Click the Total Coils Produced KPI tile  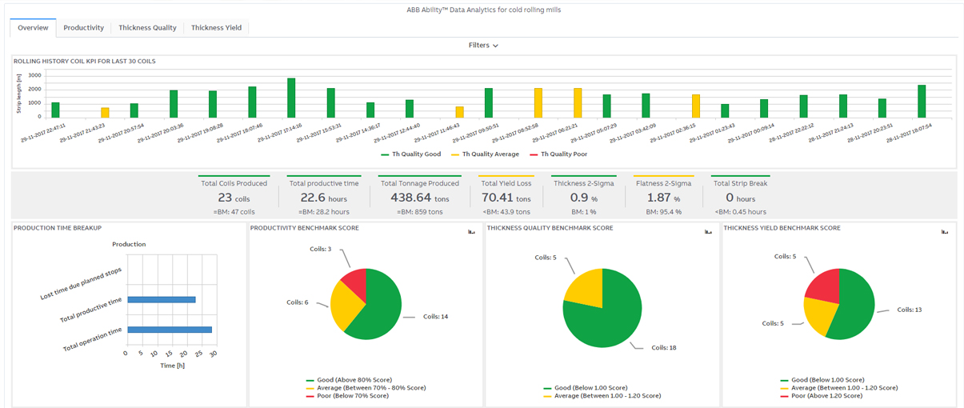(234, 197)
